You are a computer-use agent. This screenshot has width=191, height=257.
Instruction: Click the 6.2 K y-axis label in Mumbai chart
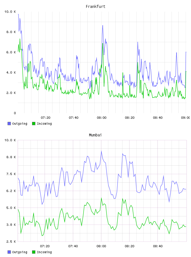tap(11, 191)
